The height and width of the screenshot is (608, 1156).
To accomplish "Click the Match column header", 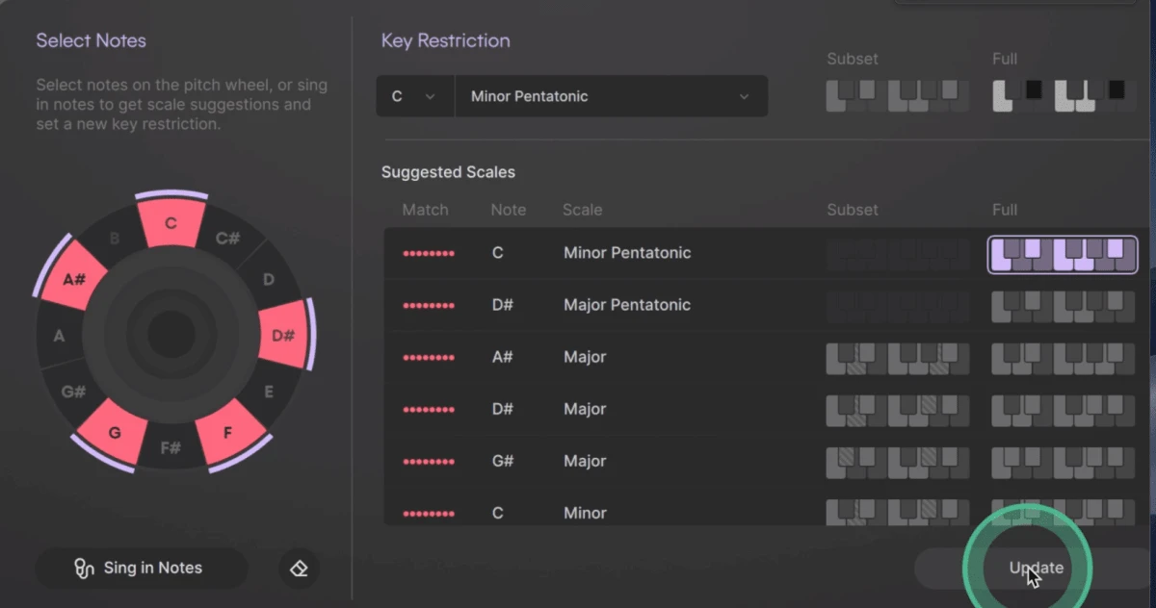I will 426,210.
